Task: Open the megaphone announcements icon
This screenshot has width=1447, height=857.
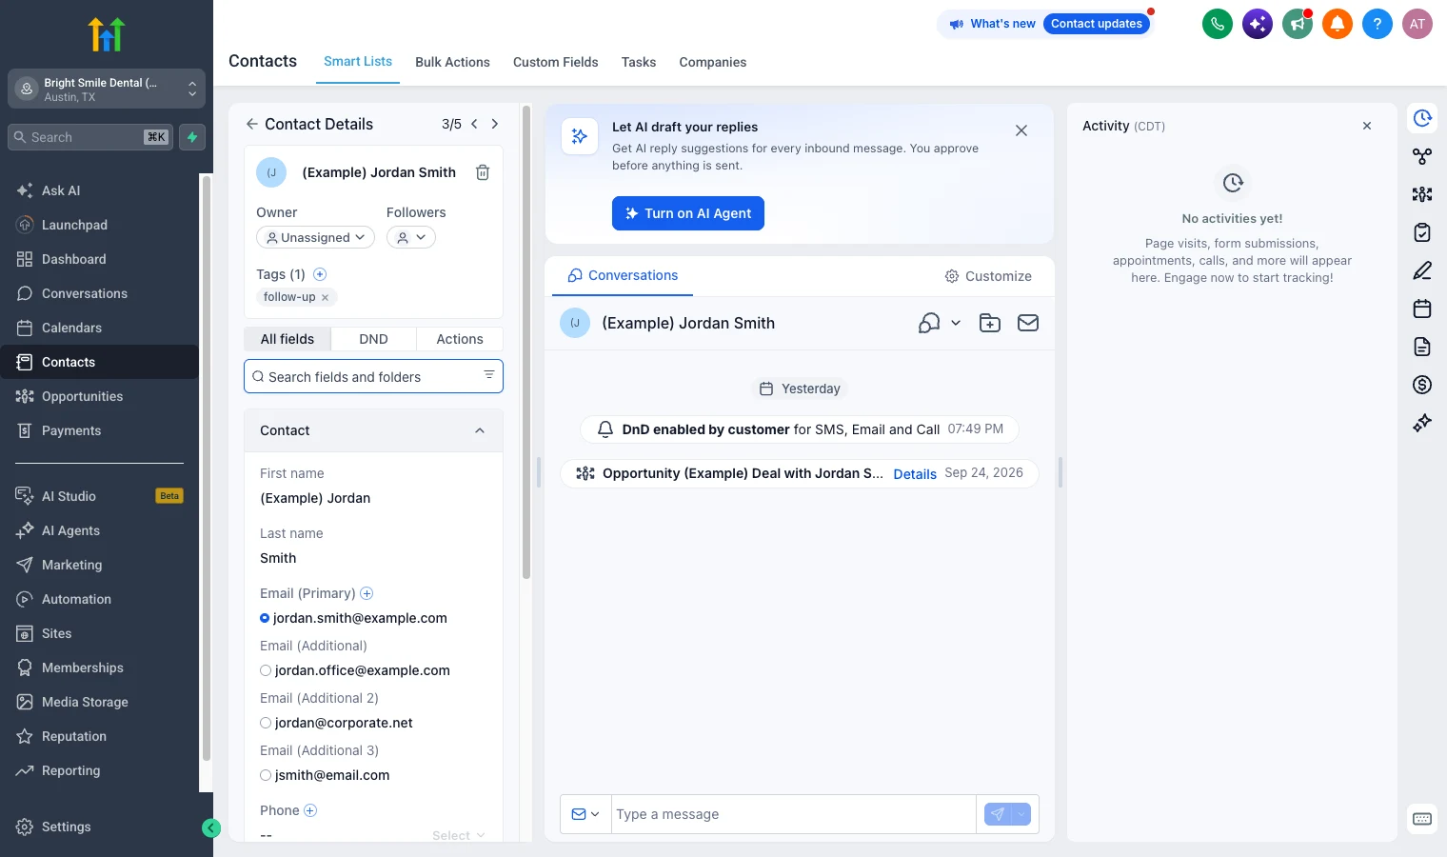Action: (x=1298, y=24)
